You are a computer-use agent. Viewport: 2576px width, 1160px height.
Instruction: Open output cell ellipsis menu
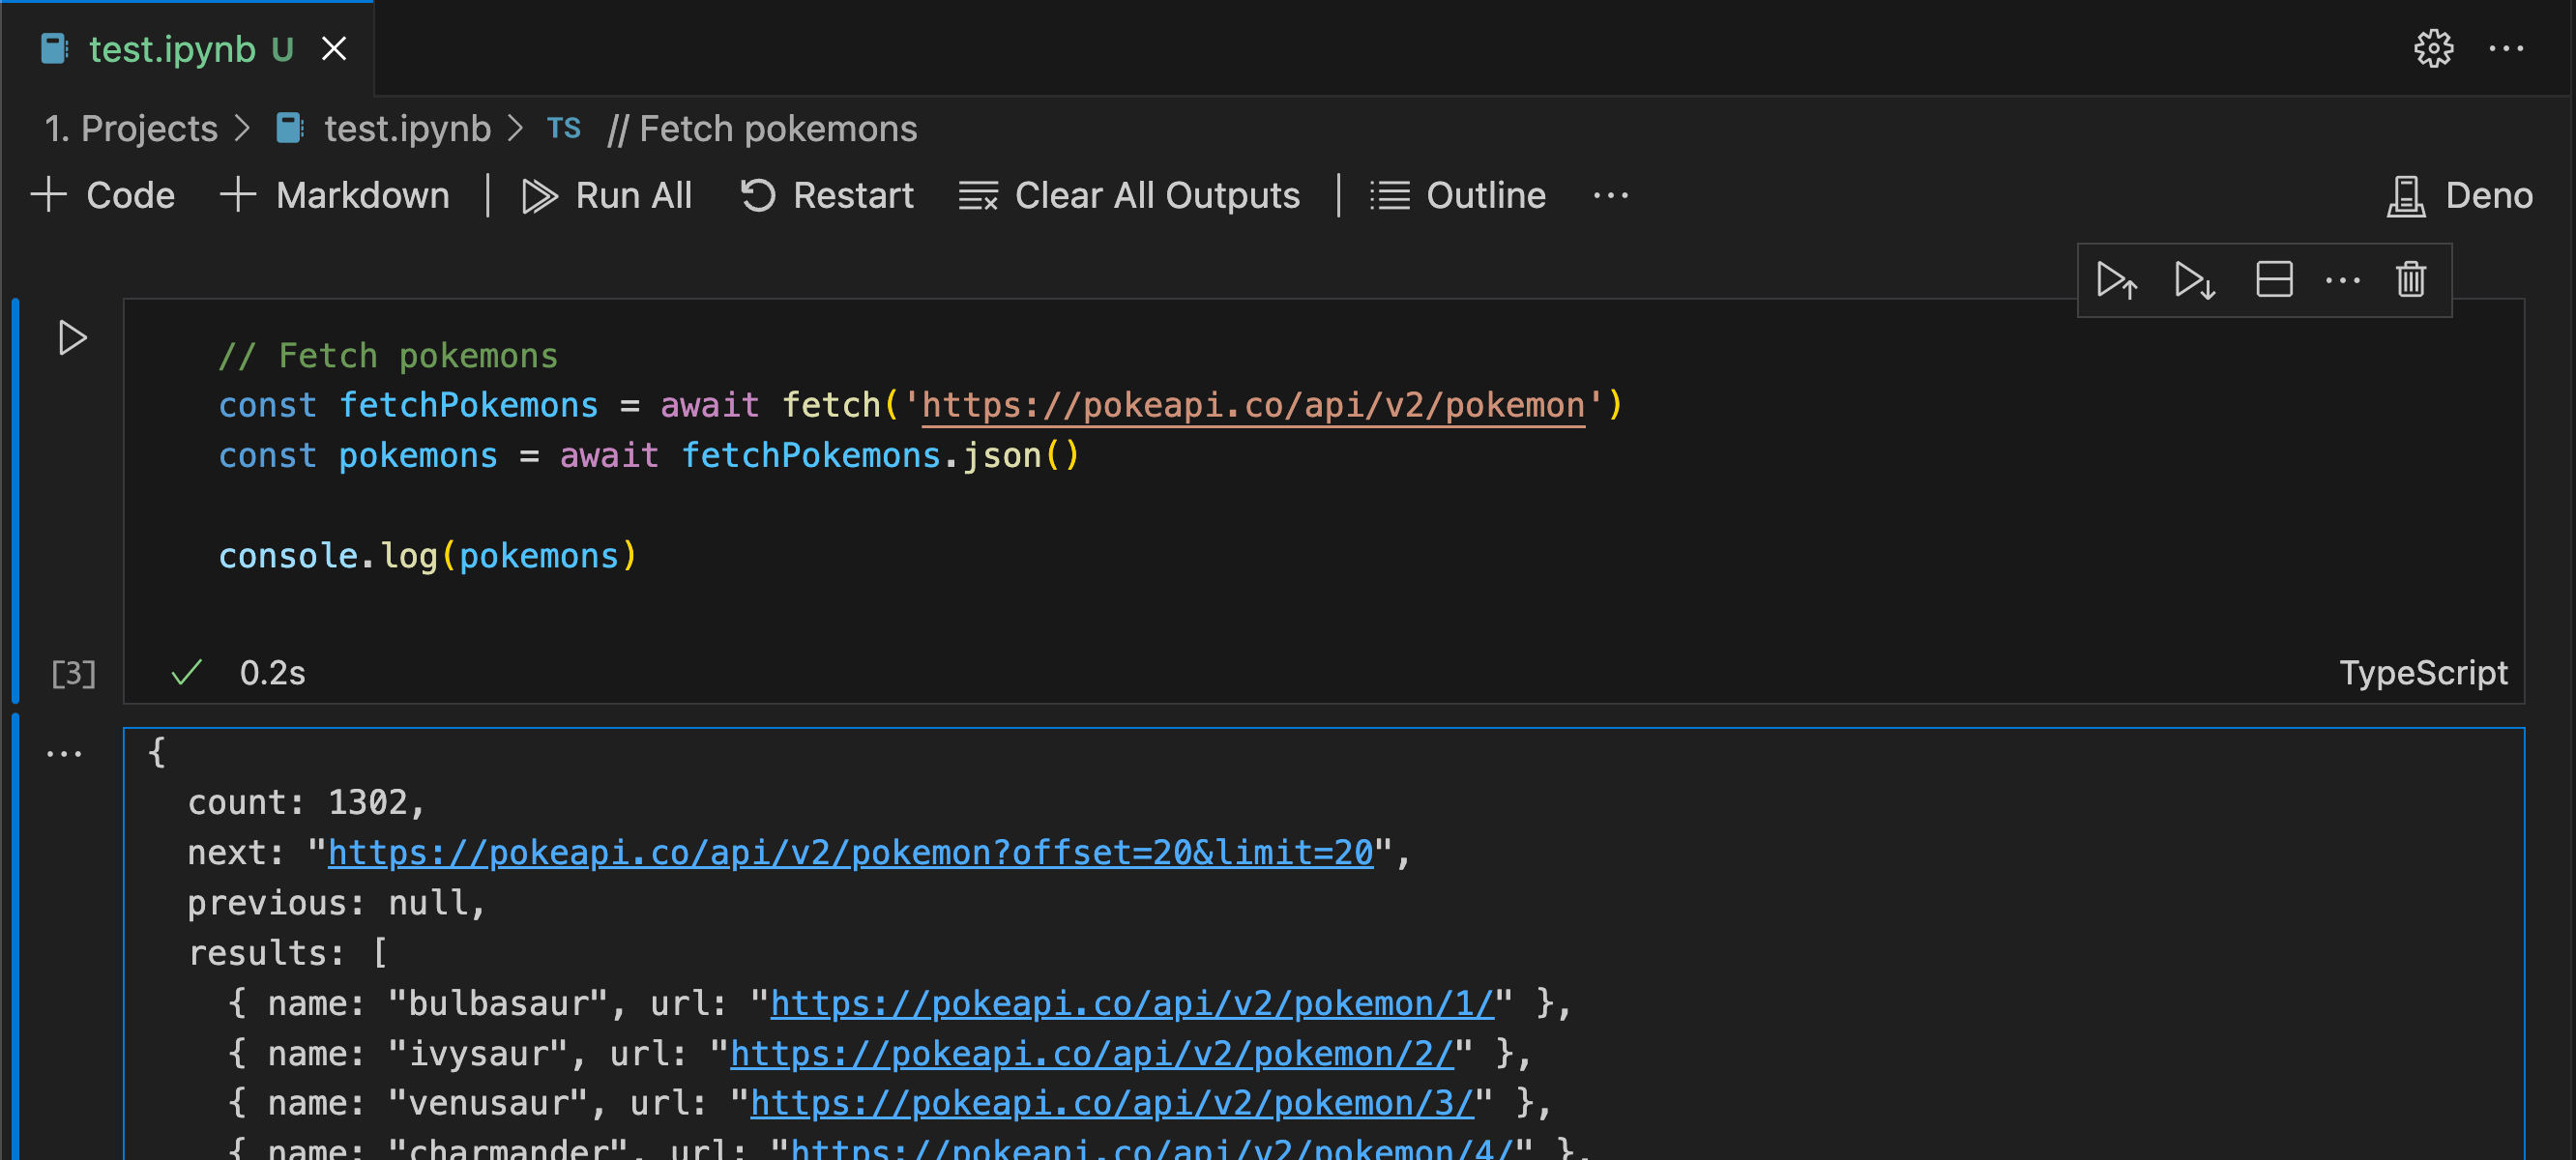point(64,754)
